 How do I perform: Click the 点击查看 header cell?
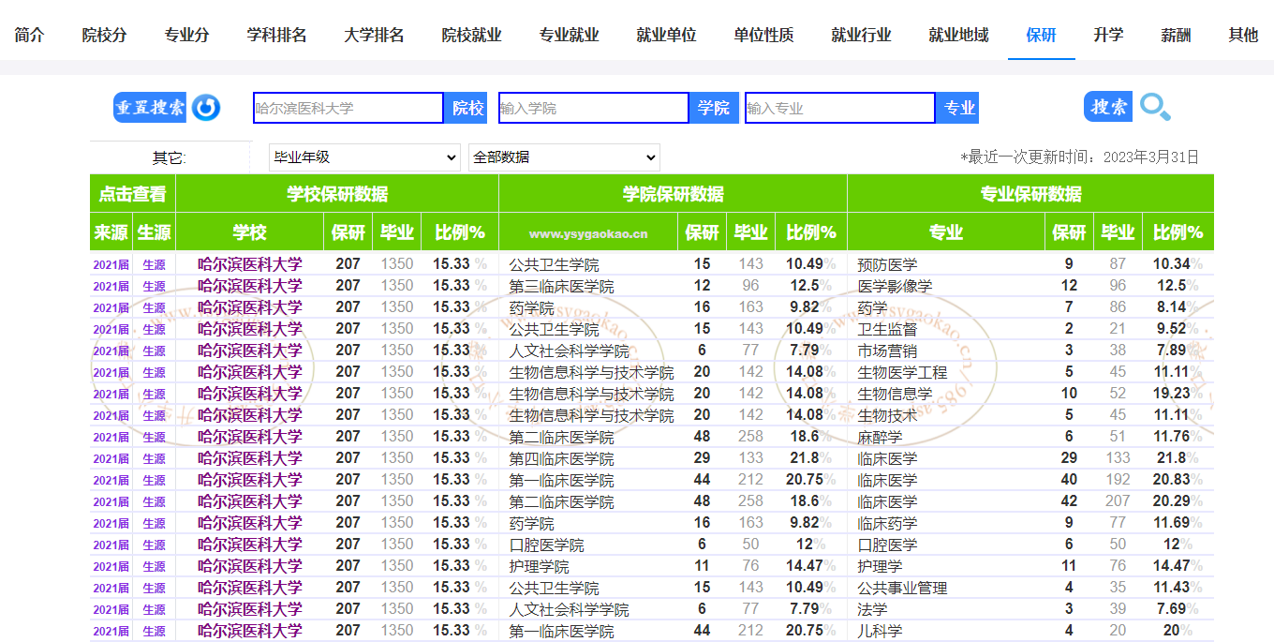(132, 194)
